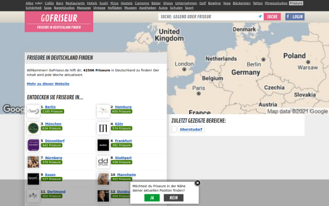Image resolution: width=329 pixels, height=206 pixels.
Task: Click the small icon beside Oberntudorf
Action: pos(174,129)
